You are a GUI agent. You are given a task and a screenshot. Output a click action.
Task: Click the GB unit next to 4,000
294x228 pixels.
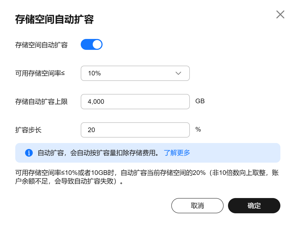[x=200, y=101]
